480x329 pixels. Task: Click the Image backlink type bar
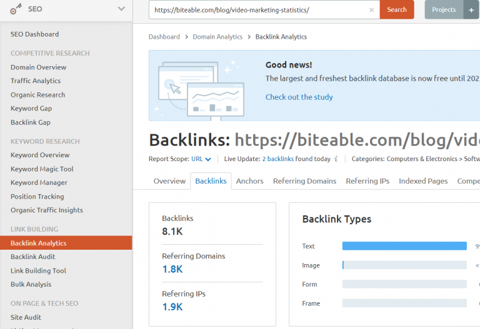pyautogui.click(x=404, y=265)
